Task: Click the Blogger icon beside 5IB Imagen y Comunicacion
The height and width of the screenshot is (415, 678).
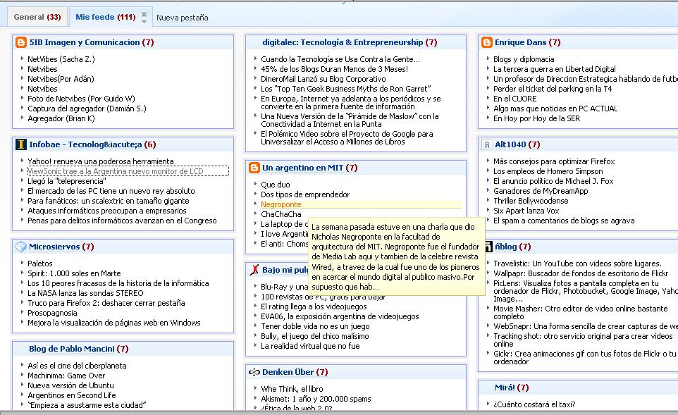Action: point(20,42)
